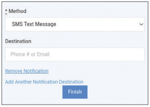150x107 pixels.
Task: Click the blue Finish button
Action: coord(75,92)
